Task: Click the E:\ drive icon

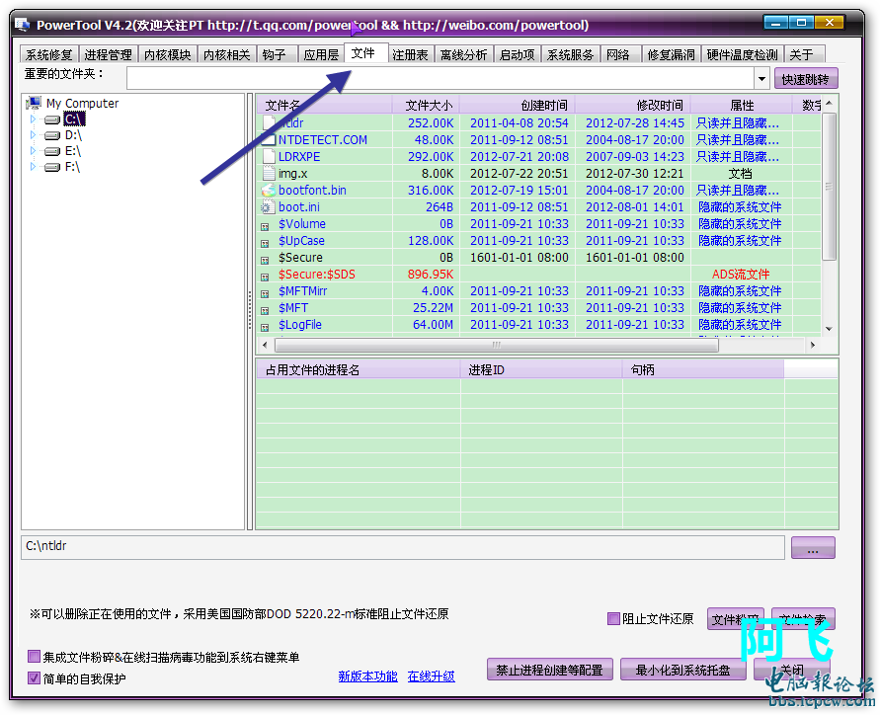Action: 52,151
